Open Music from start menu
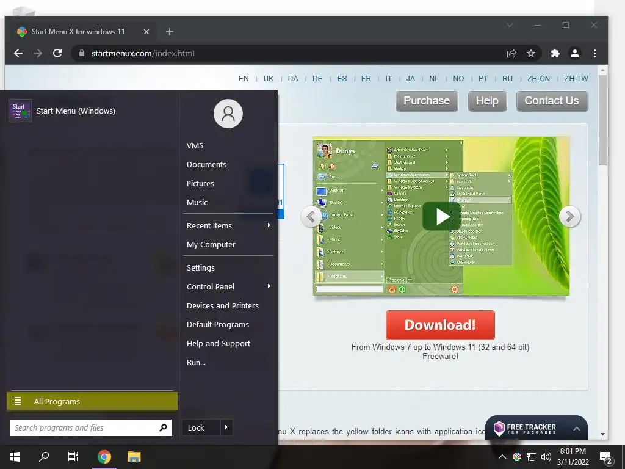The image size is (625, 469). (197, 202)
